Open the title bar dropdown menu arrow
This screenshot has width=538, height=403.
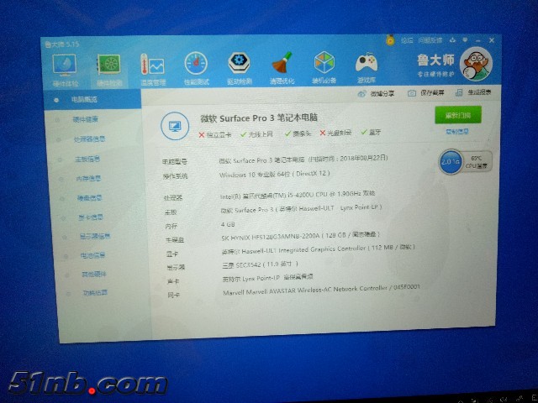click(466, 40)
